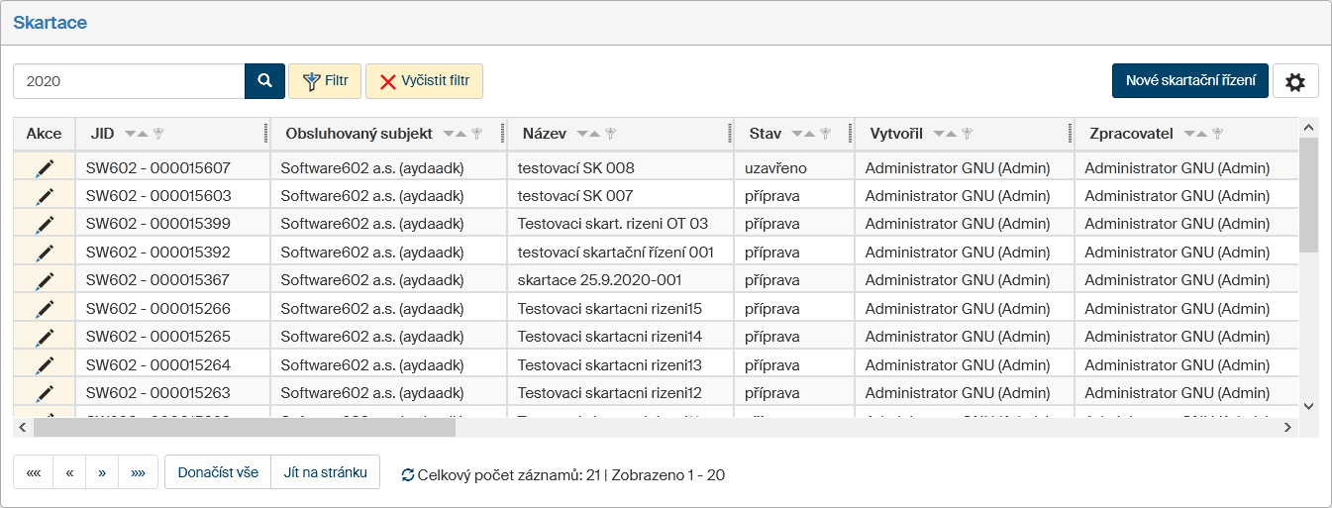Refresh the total record count

[407, 475]
